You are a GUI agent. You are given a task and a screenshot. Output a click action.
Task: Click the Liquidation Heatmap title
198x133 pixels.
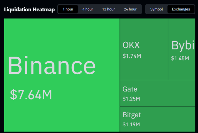click(29, 10)
